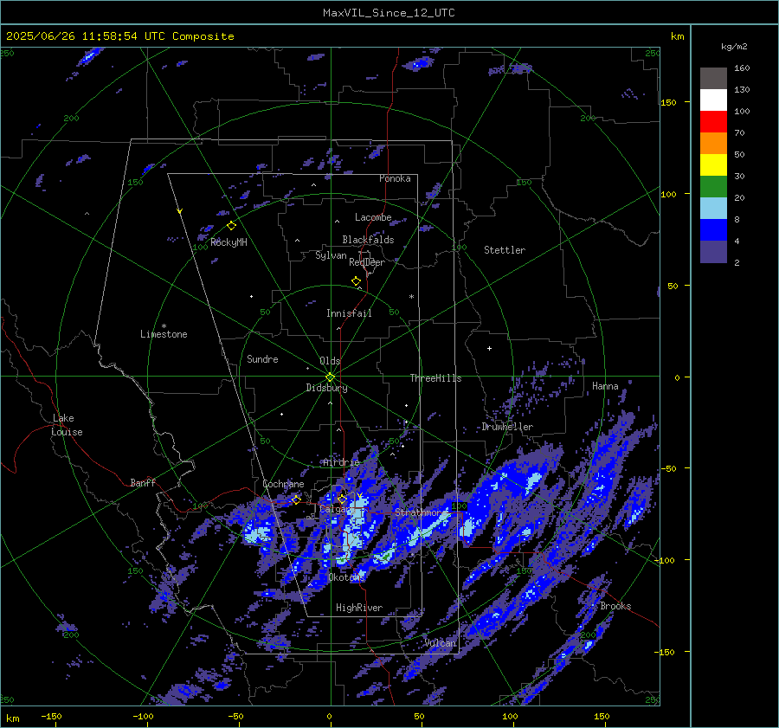
Task: Click the yellow diamond marker beside RockyMH
Action: pos(231,226)
